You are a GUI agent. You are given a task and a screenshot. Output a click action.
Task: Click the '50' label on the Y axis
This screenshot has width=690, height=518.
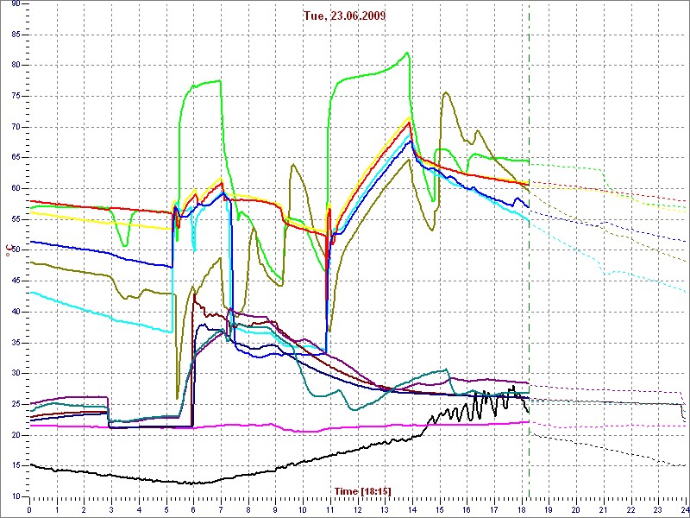pos(15,250)
